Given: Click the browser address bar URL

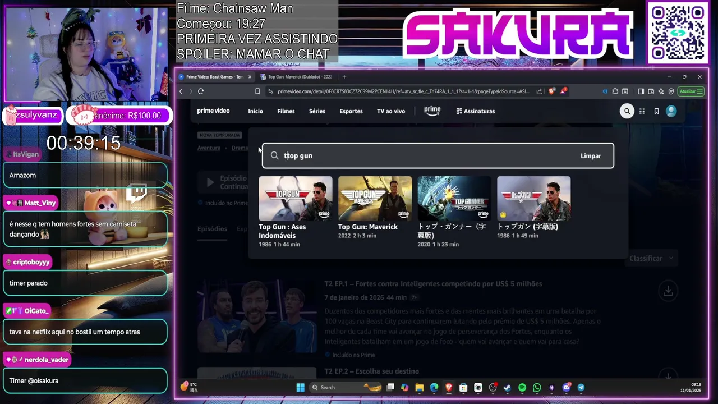Looking at the screenshot, I should pos(403,91).
